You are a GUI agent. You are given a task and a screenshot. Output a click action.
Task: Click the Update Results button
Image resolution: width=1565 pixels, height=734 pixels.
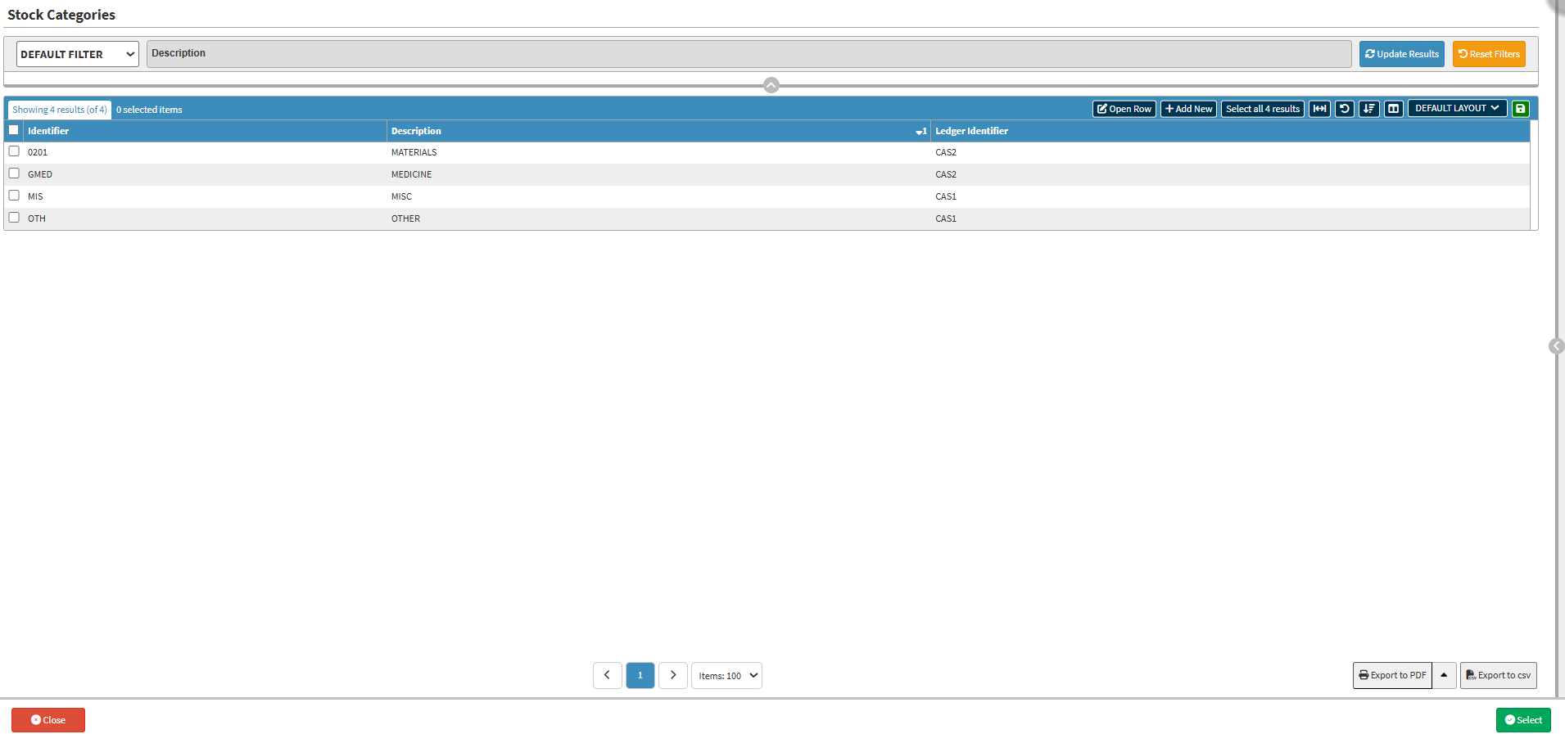tap(1401, 54)
